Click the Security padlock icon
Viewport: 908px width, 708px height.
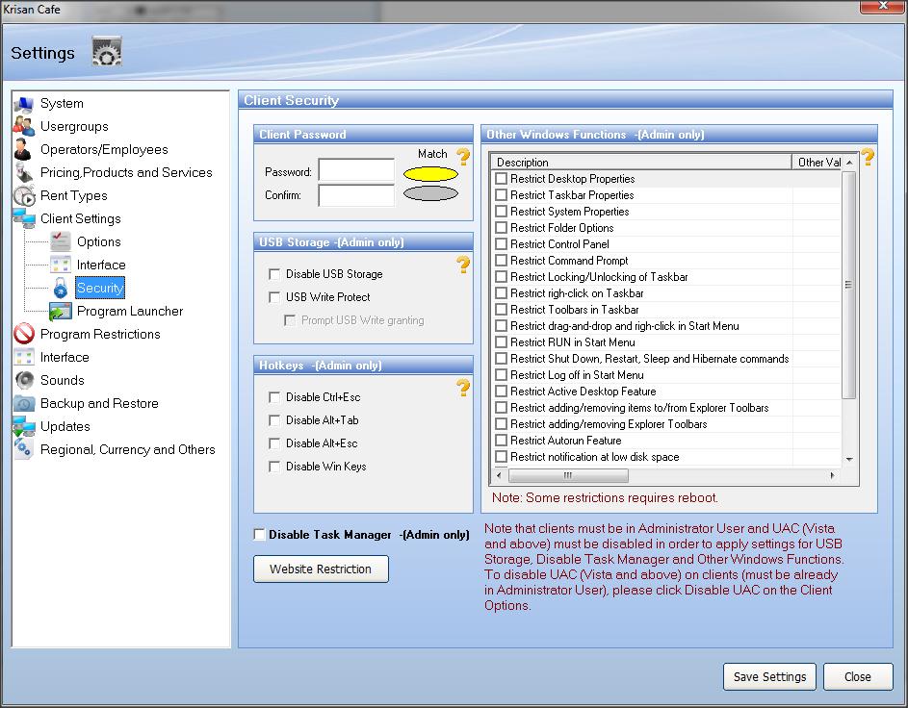coord(61,288)
